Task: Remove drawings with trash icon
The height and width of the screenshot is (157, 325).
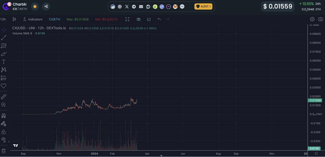Action: [x=4, y=151]
